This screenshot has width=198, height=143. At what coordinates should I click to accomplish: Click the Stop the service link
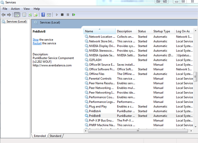[35, 39]
